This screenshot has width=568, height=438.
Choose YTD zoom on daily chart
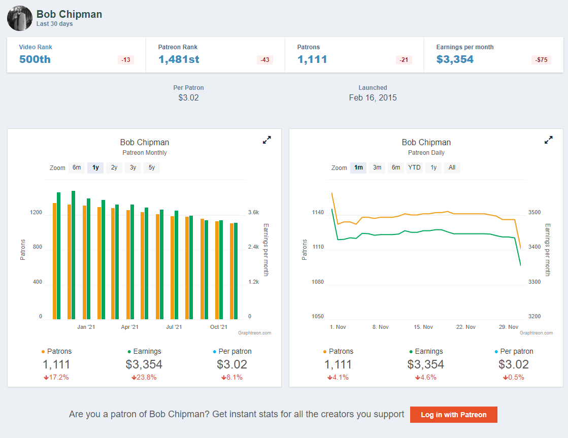[x=414, y=167]
